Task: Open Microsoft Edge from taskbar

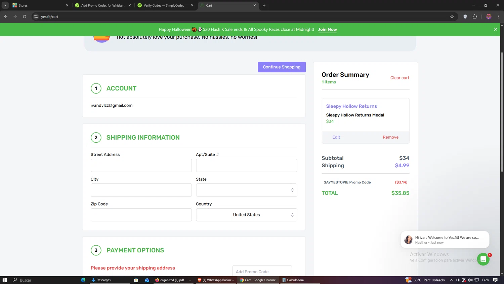Action: (x=83, y=280)
